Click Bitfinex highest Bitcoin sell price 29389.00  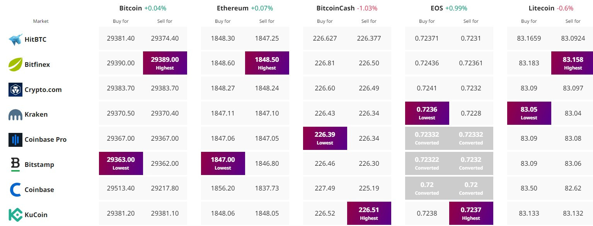pos(165,63)
